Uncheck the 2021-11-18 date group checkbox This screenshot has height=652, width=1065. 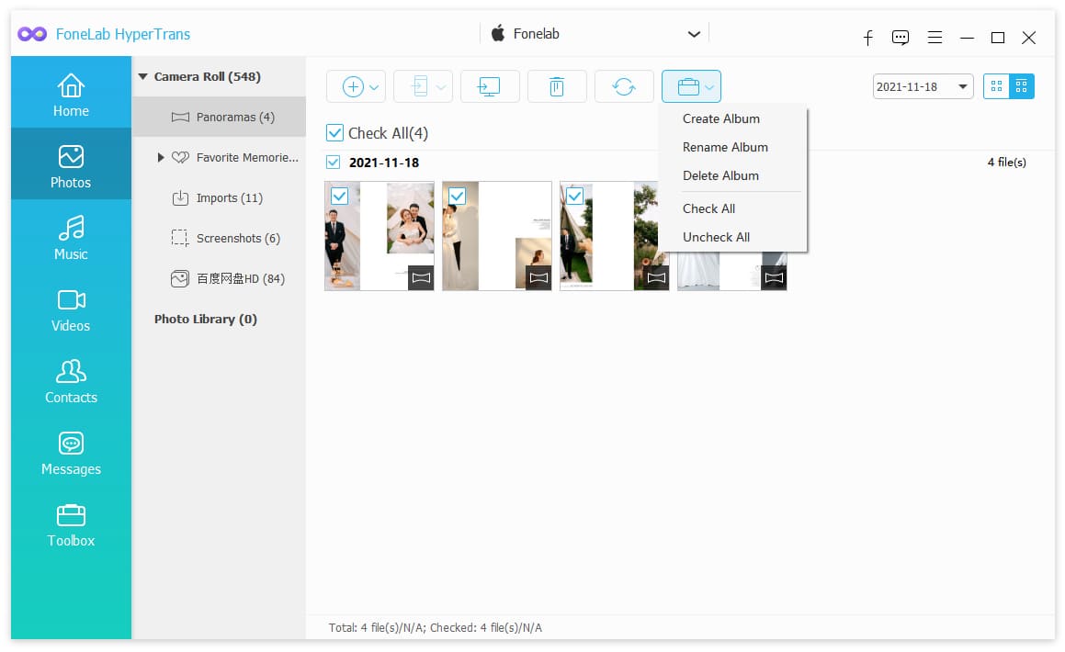point(333,163)
